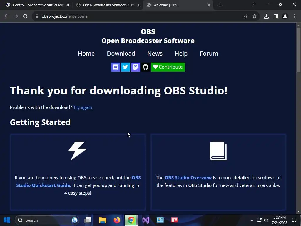Open Visual Studio from taskbar
Image resolution: width=301 pixels, height=226 pixels.
(x=146, y=220)
